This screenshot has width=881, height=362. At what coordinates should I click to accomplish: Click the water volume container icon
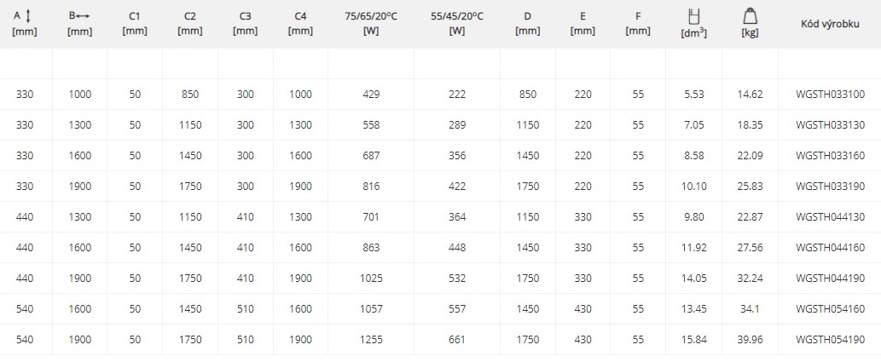pyautogui.click(x=693, y=14)
